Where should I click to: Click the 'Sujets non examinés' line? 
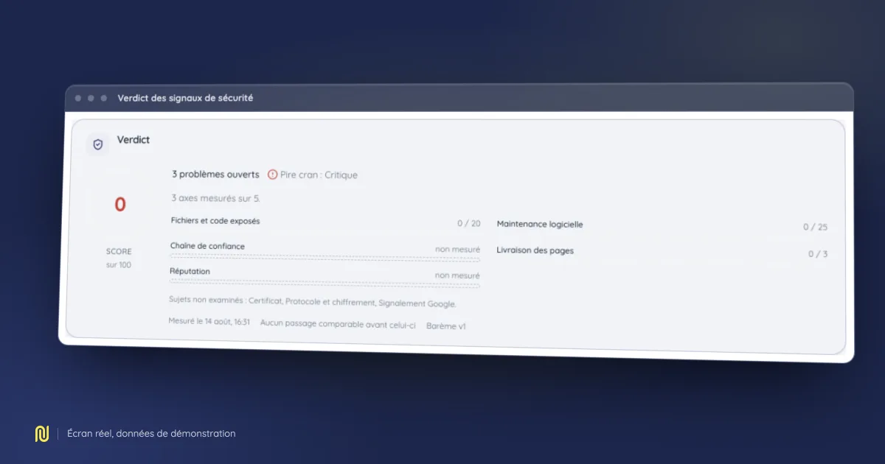[x=313, y=303]
